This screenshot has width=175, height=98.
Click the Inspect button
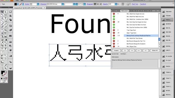click(x=116, y=50)
